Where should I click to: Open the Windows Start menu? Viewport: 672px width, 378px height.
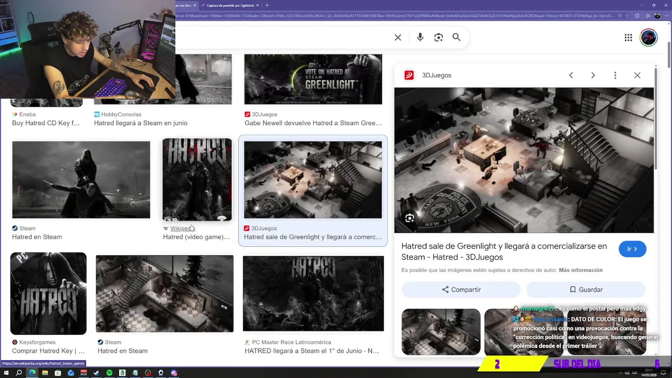click(x=6, y=373)
